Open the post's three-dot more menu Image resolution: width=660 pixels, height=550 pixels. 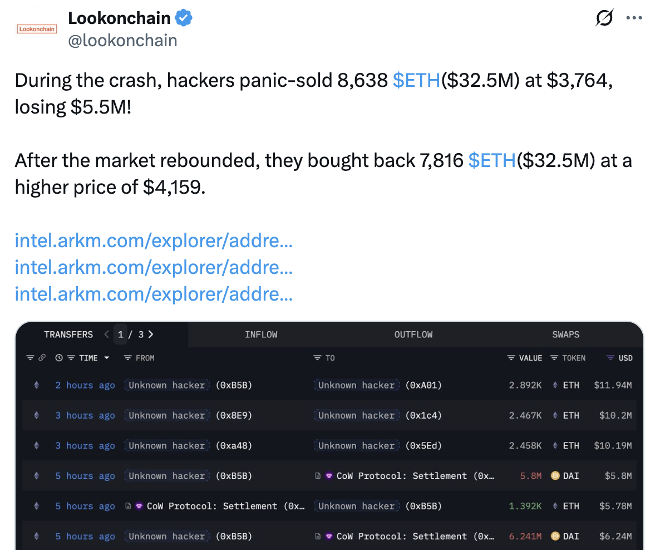[x=634, y=18]
